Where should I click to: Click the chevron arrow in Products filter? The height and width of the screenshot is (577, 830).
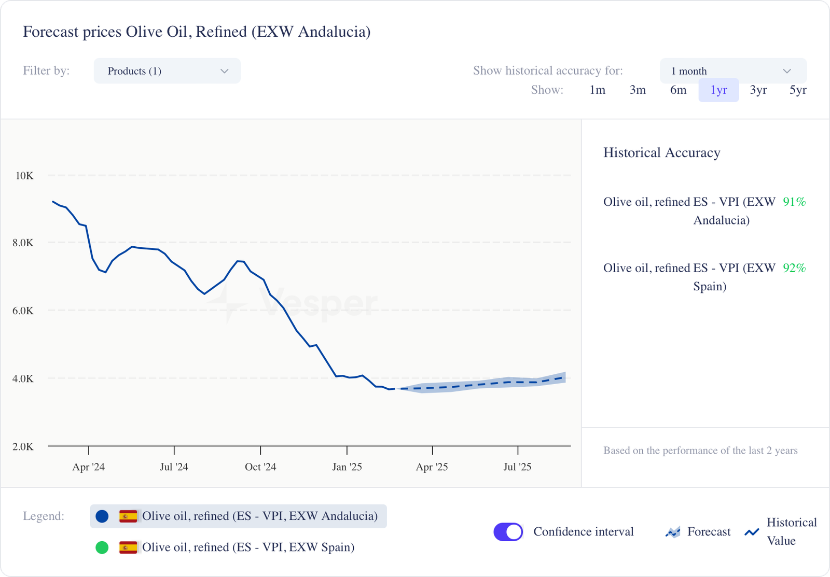[224, 71]
